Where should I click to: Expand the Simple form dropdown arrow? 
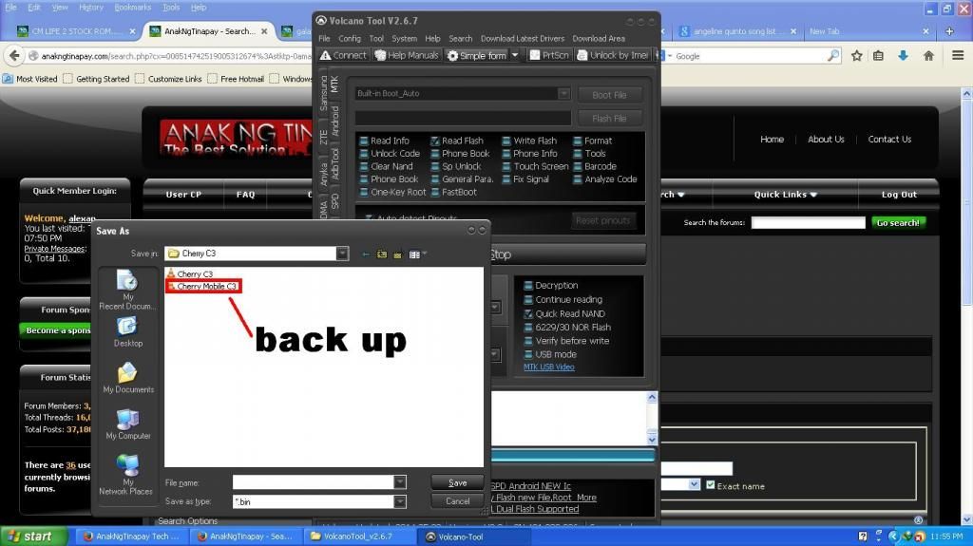click(515, 55)
